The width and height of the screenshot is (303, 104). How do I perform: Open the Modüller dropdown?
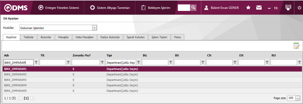[95, 28]
